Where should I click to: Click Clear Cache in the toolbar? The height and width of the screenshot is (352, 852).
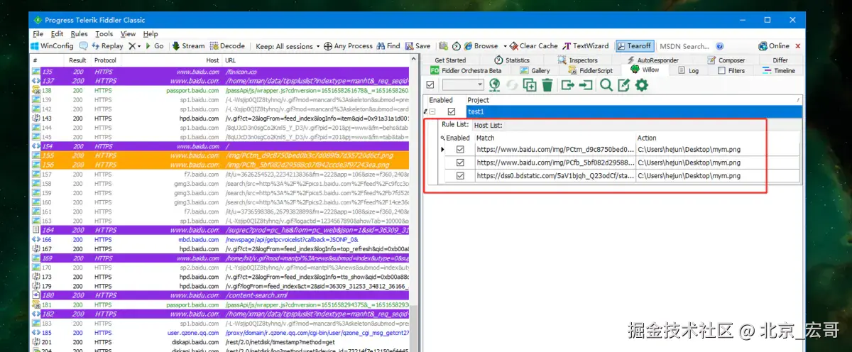coord(533,46)
